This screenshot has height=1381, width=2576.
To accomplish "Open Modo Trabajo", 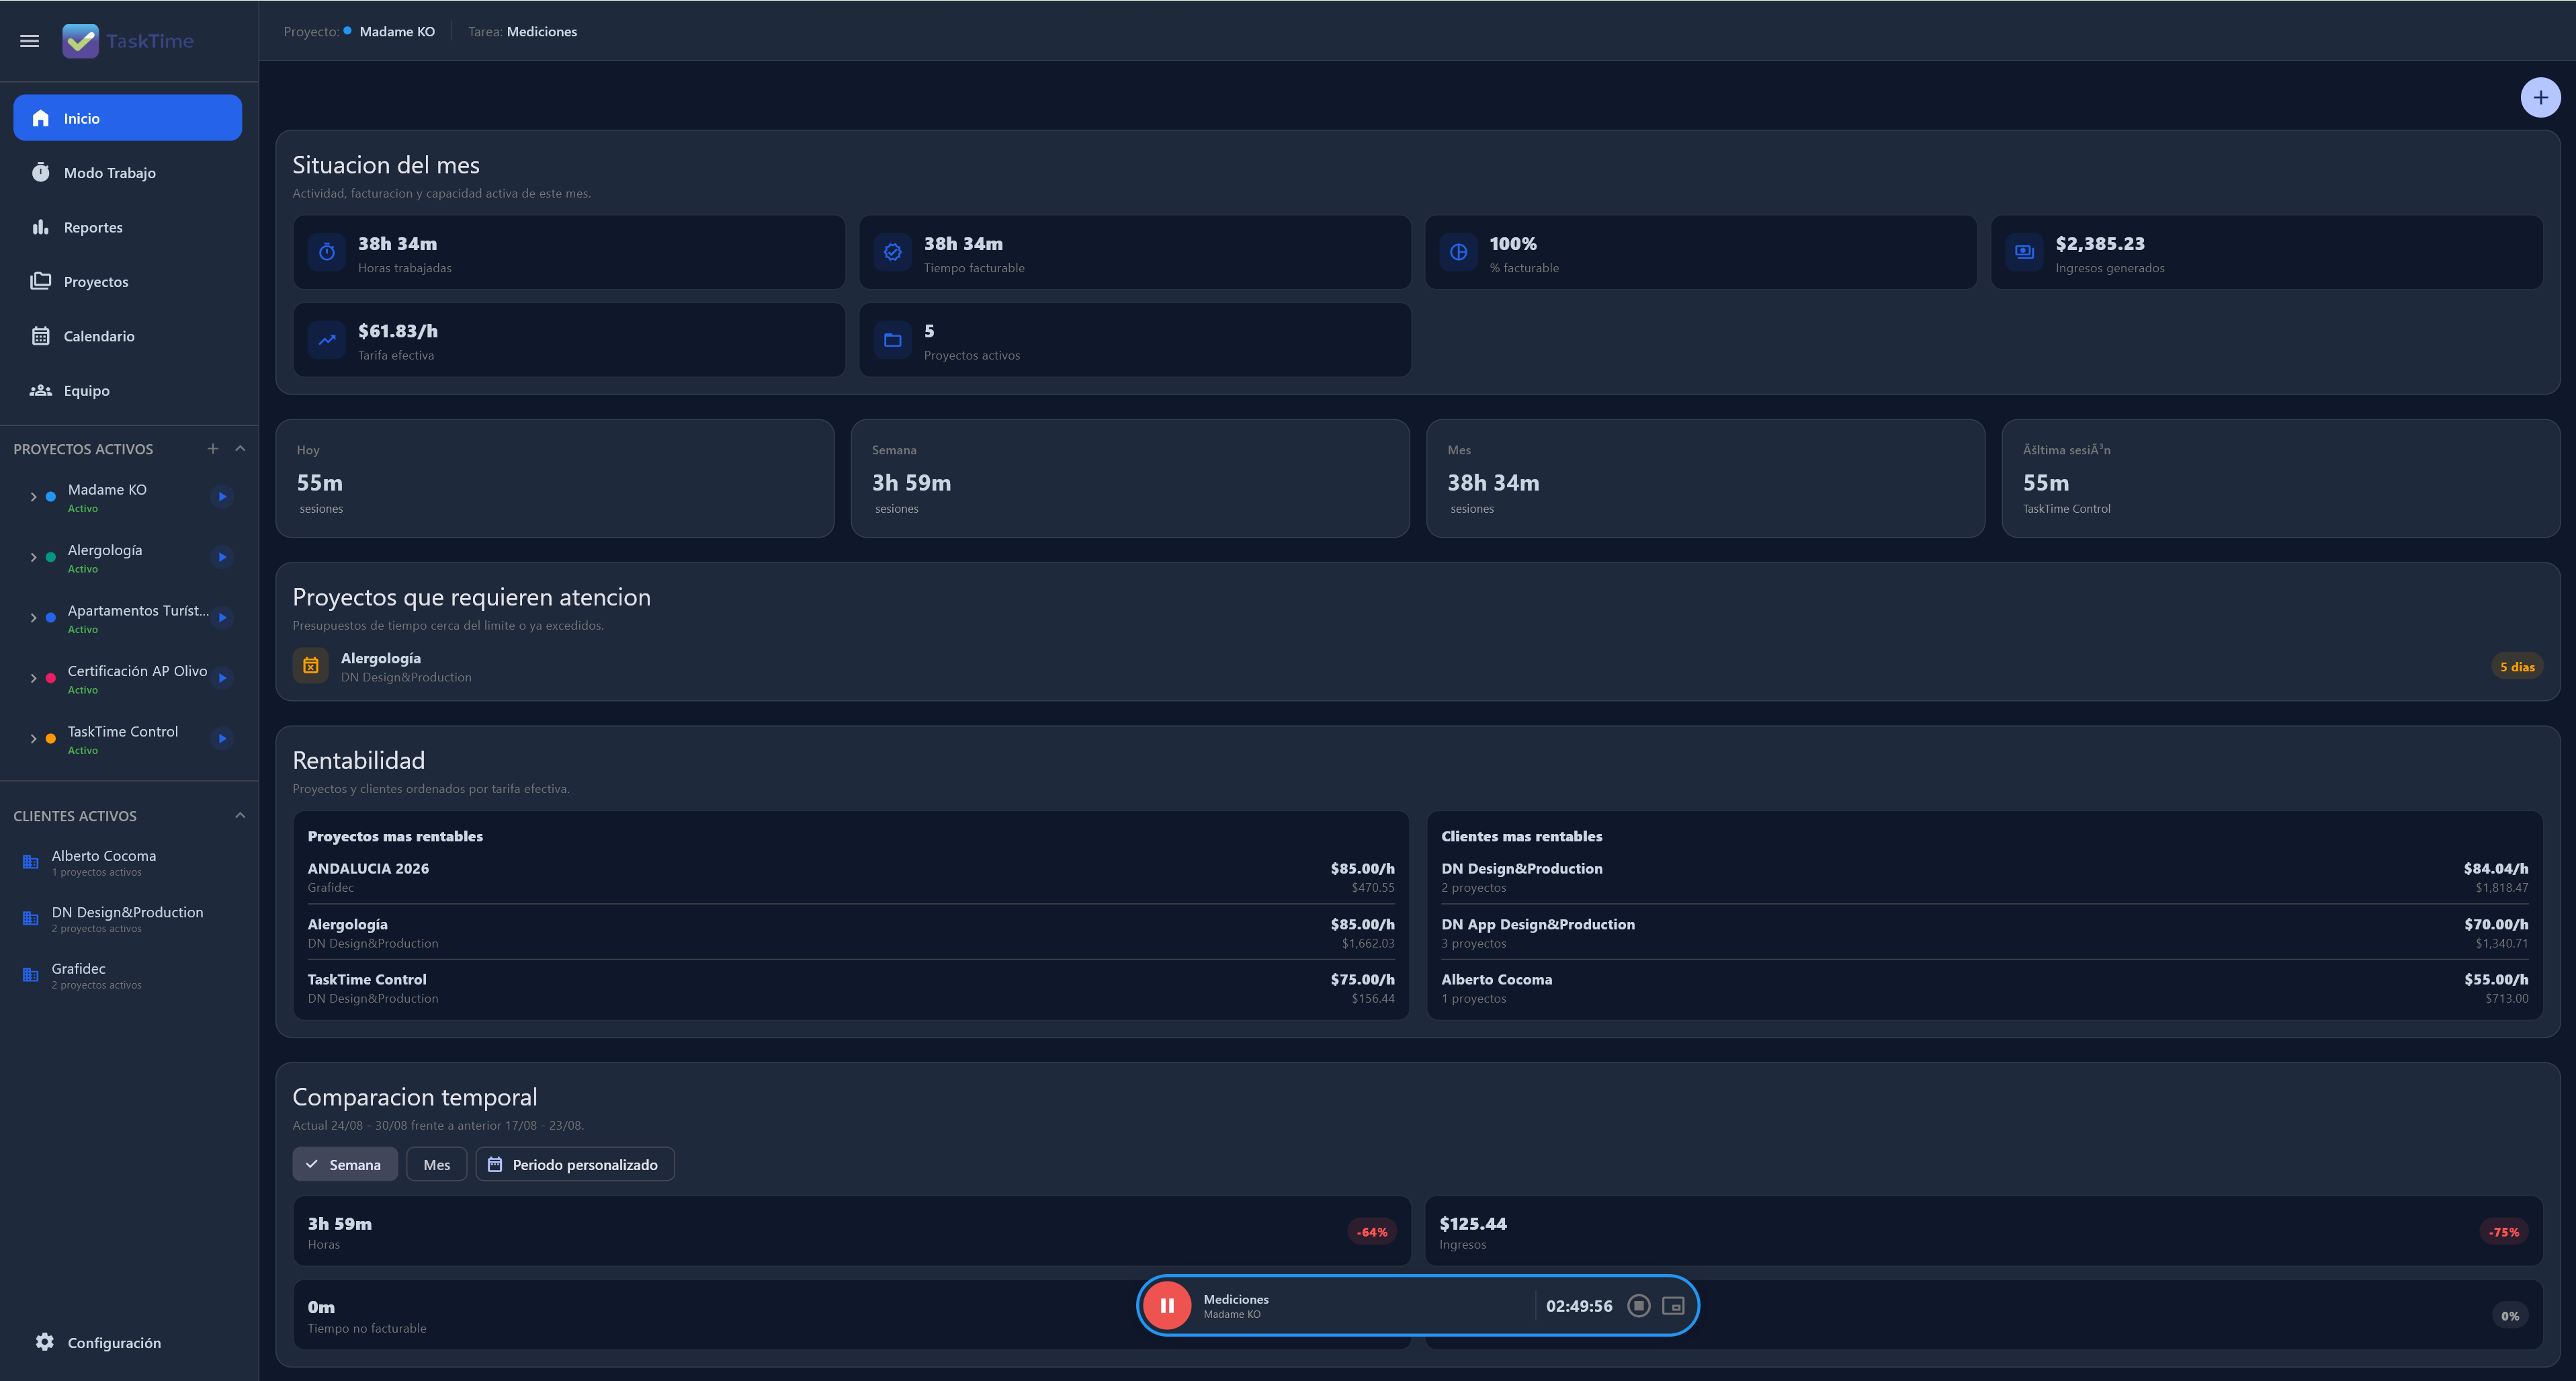I will click(127, 173).
